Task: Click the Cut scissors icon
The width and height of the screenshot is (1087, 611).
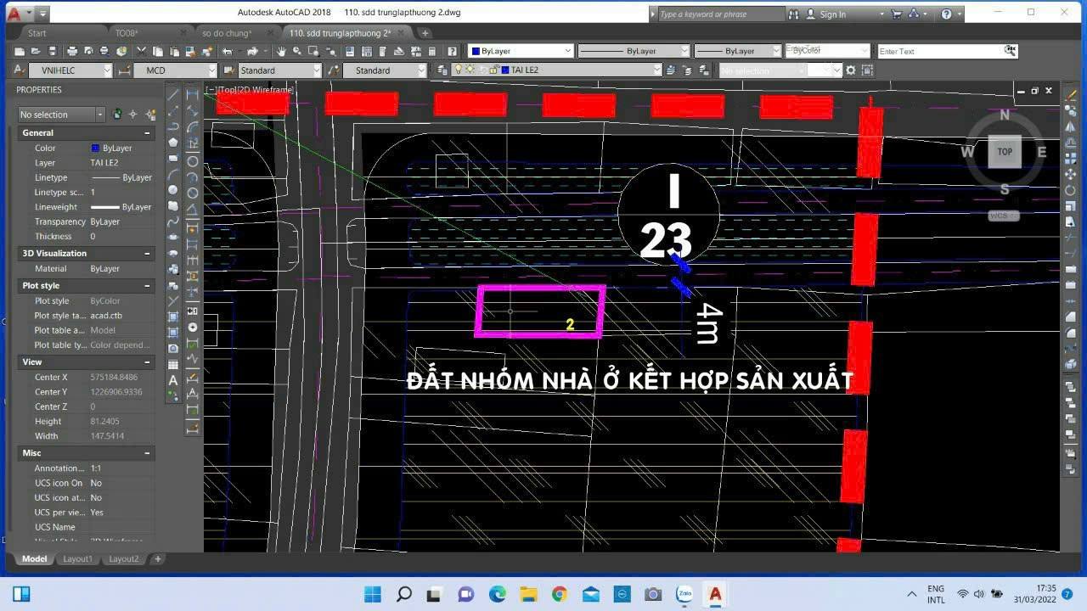Action: click(x=142, y=52)
